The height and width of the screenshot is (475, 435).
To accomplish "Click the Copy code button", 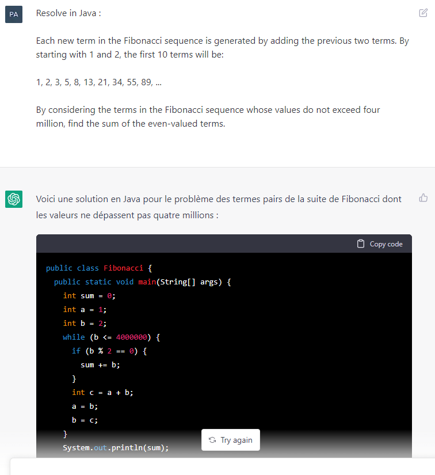I will click(x=380, y=244).
